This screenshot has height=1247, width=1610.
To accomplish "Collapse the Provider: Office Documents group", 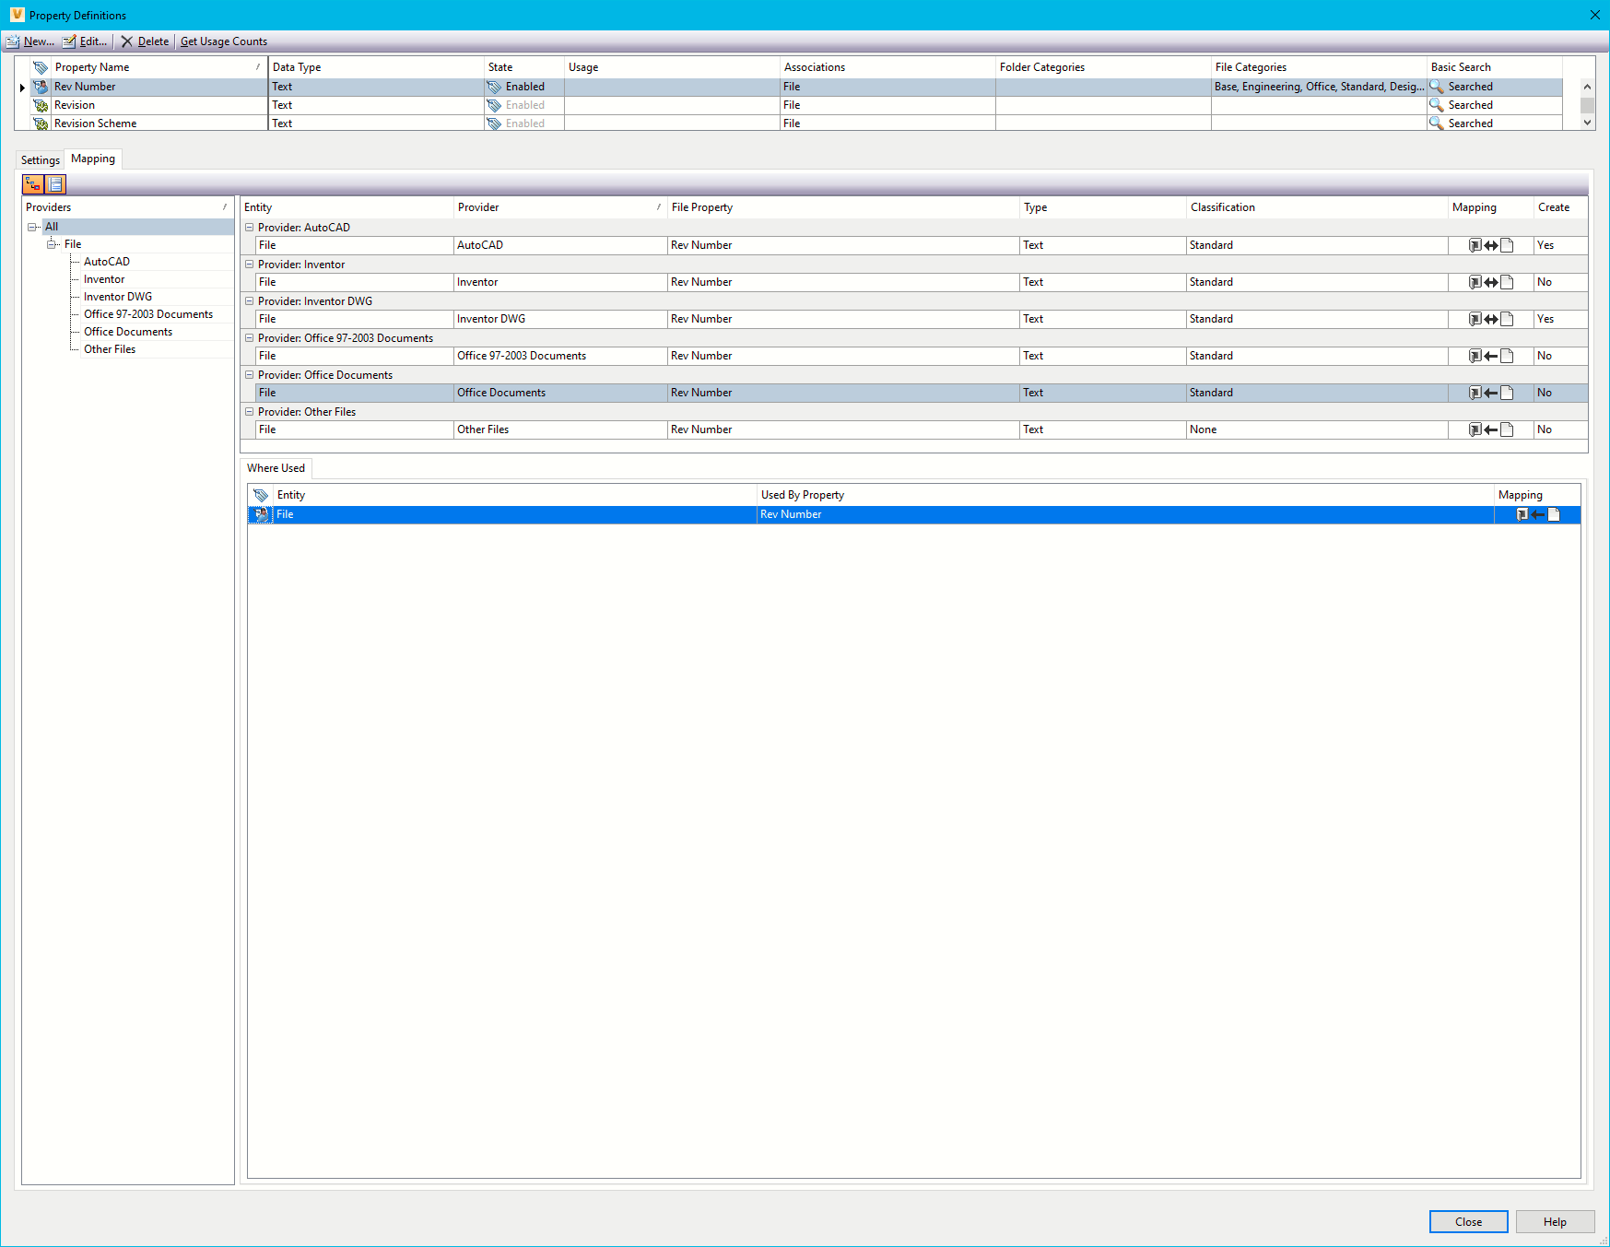I will coord(249,374).
